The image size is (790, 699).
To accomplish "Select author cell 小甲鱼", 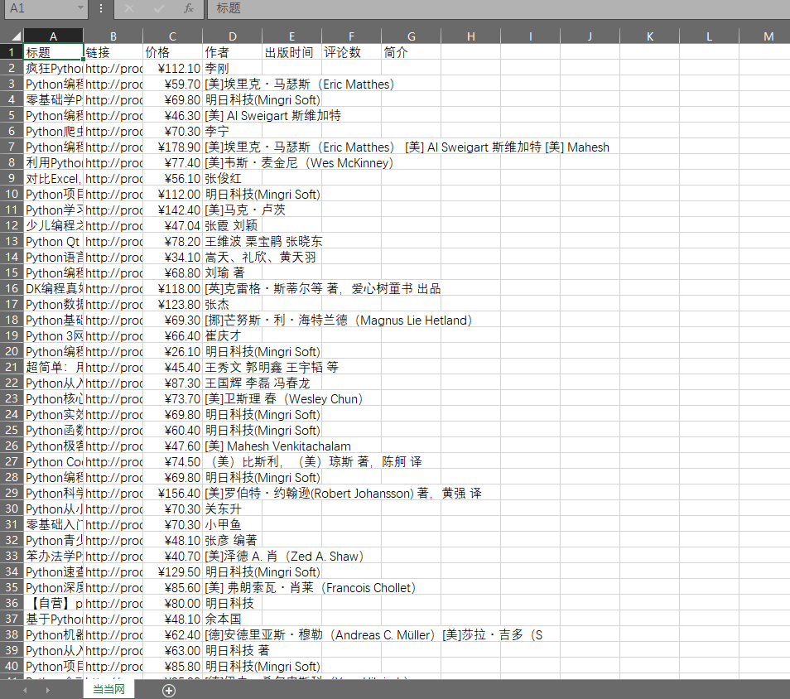I will click(x=232, y=524).
